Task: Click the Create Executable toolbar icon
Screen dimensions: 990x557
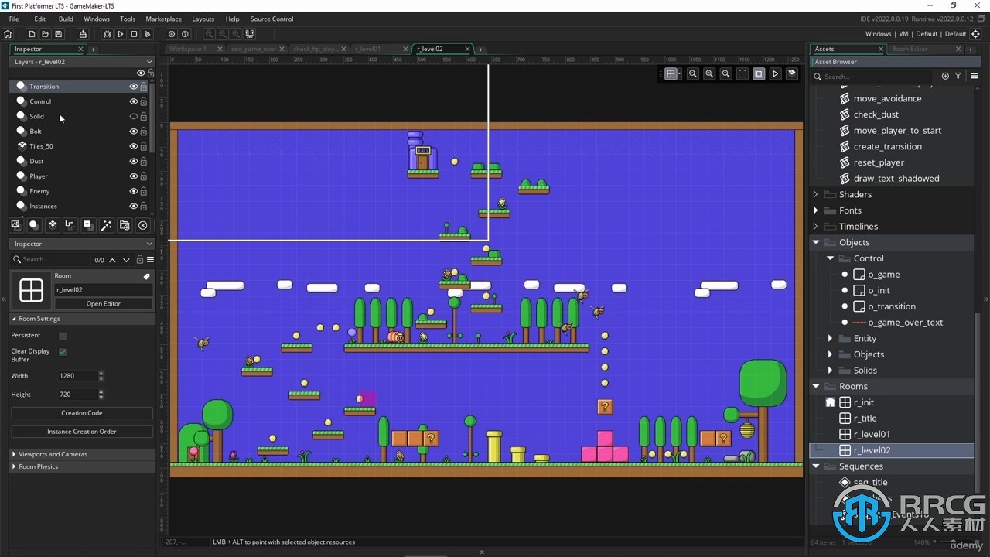Action: pyautogui.click(x=83, y=34)
